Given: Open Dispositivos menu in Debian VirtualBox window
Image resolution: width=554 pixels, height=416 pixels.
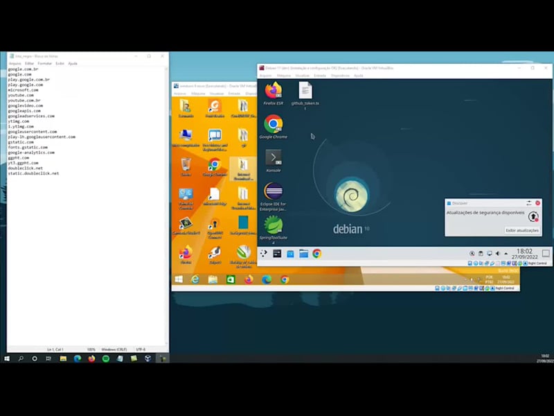Looking at the screenshot, I should [x=340, y=76].
